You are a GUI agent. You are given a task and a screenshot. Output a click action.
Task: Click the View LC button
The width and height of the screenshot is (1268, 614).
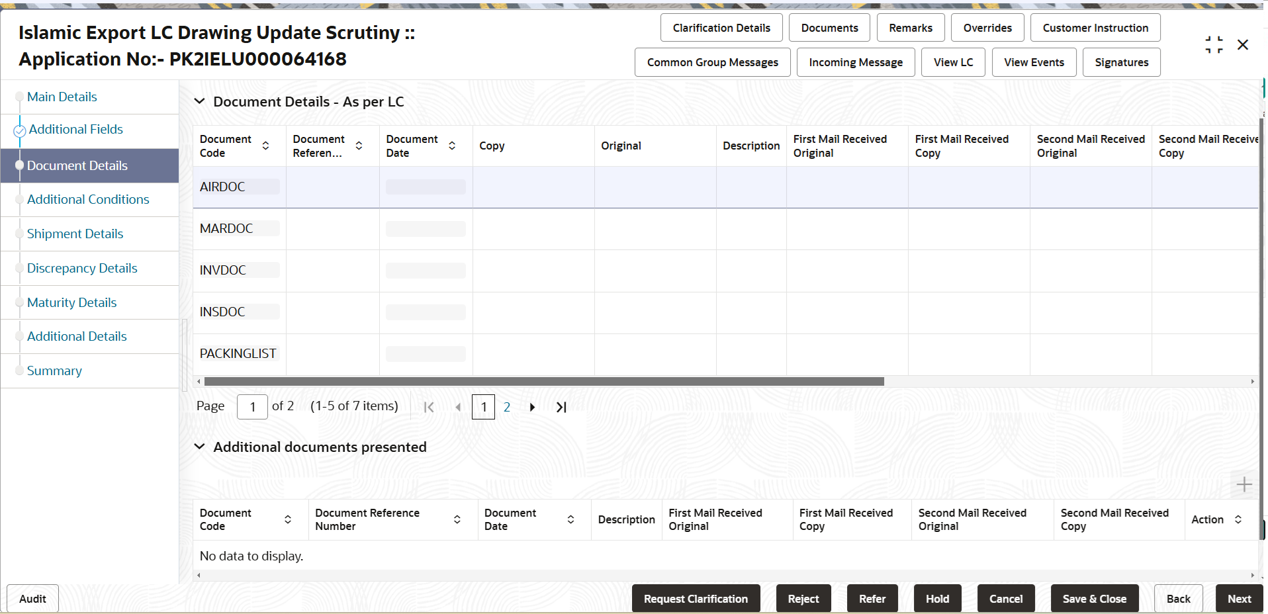tap(953, 62)
